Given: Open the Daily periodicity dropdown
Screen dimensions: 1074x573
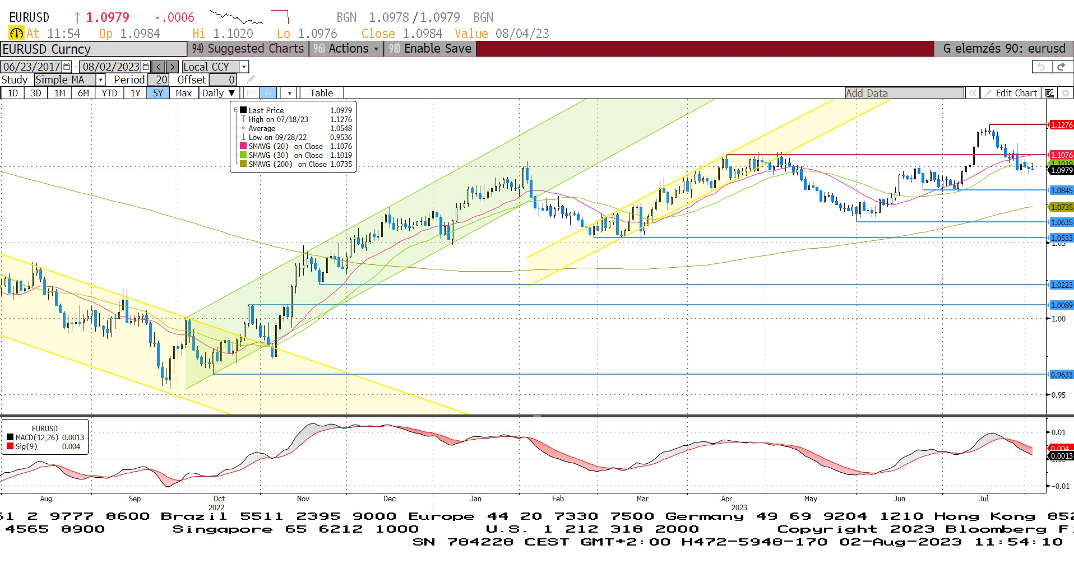Looking at the screenshot, I should (x=219, y=93).
